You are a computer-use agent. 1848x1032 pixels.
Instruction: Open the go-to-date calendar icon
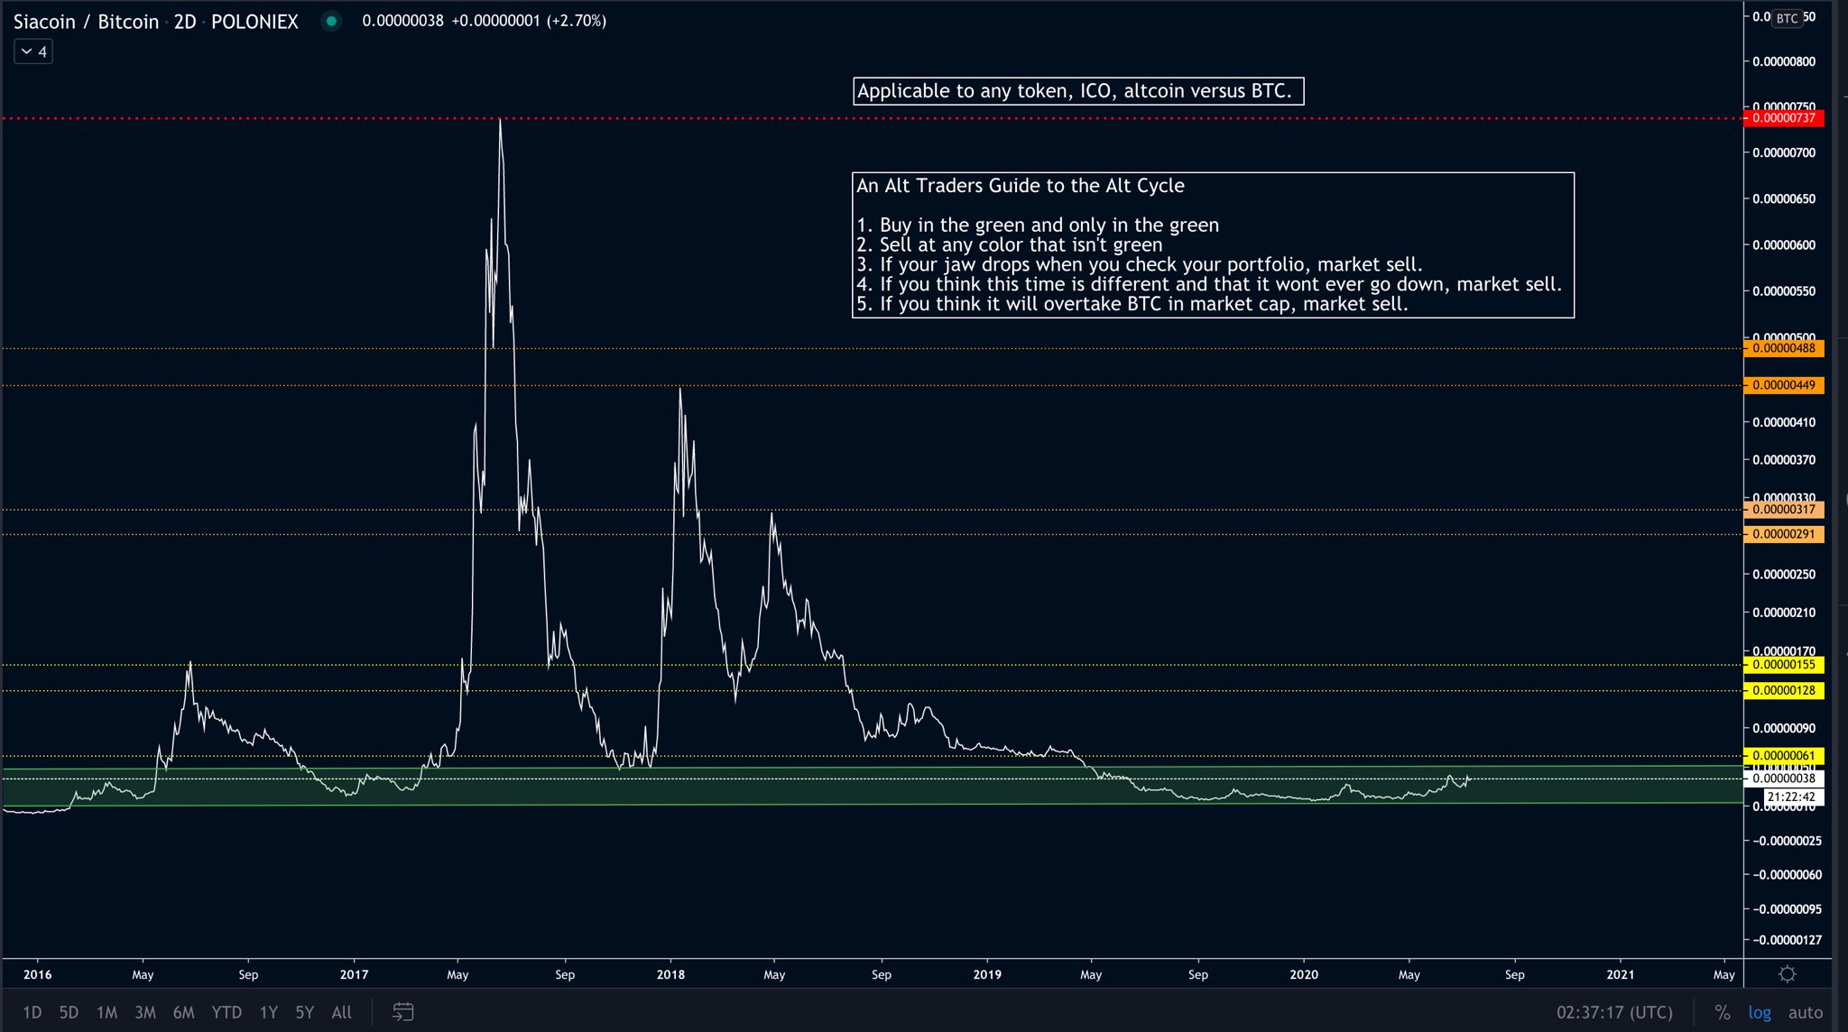click(402, 1012)
